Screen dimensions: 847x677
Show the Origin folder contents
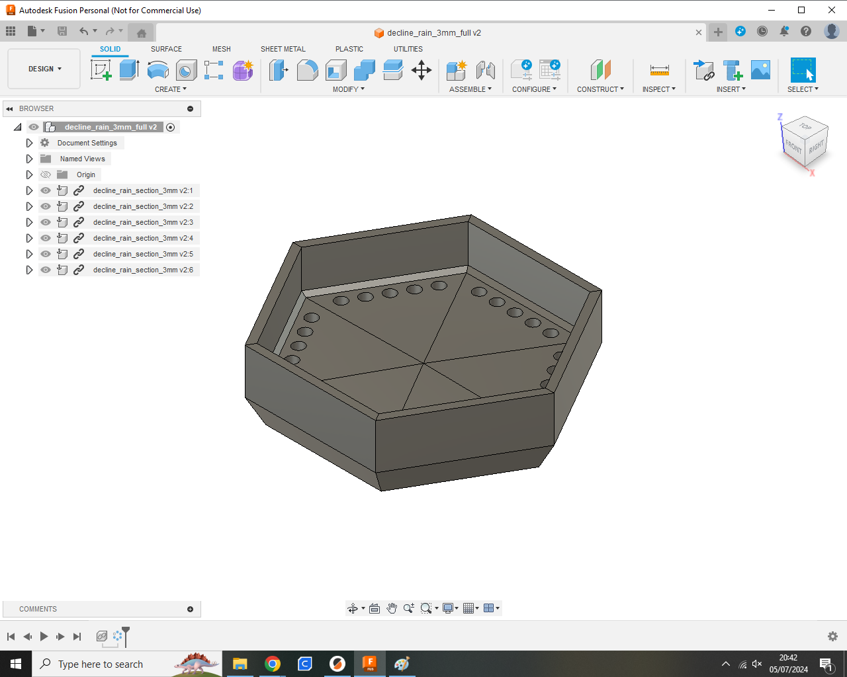[28, 175]
